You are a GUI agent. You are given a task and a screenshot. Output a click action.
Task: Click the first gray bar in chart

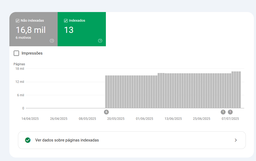point(106,92)
